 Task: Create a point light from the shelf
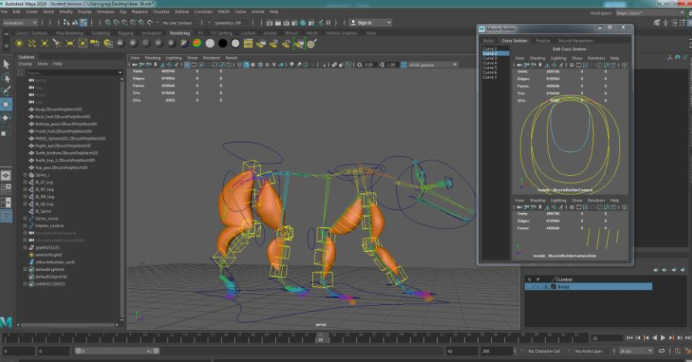click(45, 43)
